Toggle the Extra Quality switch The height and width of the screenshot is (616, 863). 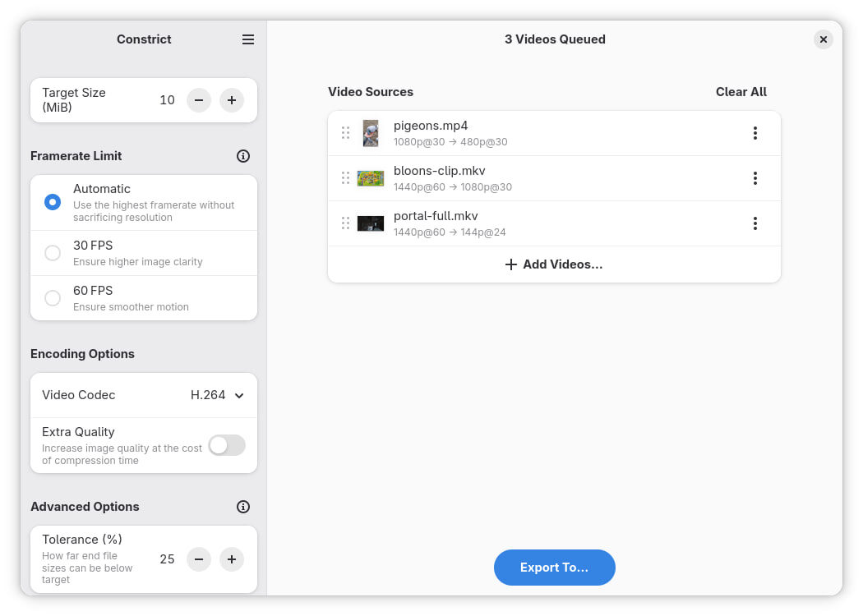227,445
